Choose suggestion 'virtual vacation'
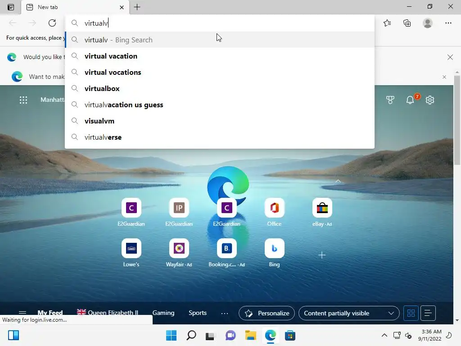This screenshot has height=346, width=461. (220, 56)
